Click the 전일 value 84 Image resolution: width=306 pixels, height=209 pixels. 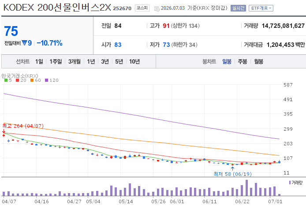point(118,26)
